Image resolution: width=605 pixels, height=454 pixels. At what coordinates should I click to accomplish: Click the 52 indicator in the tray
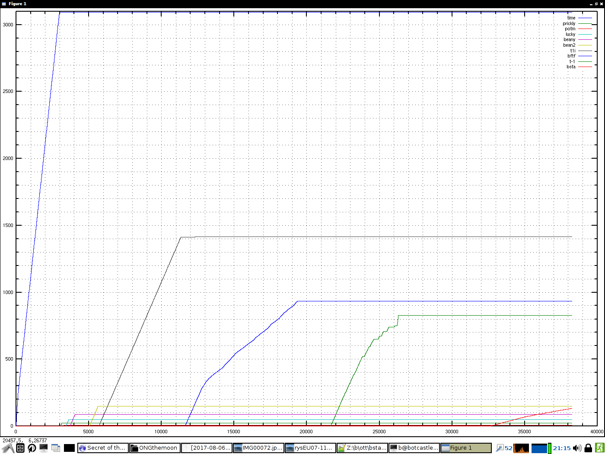(x=509, y=448)
